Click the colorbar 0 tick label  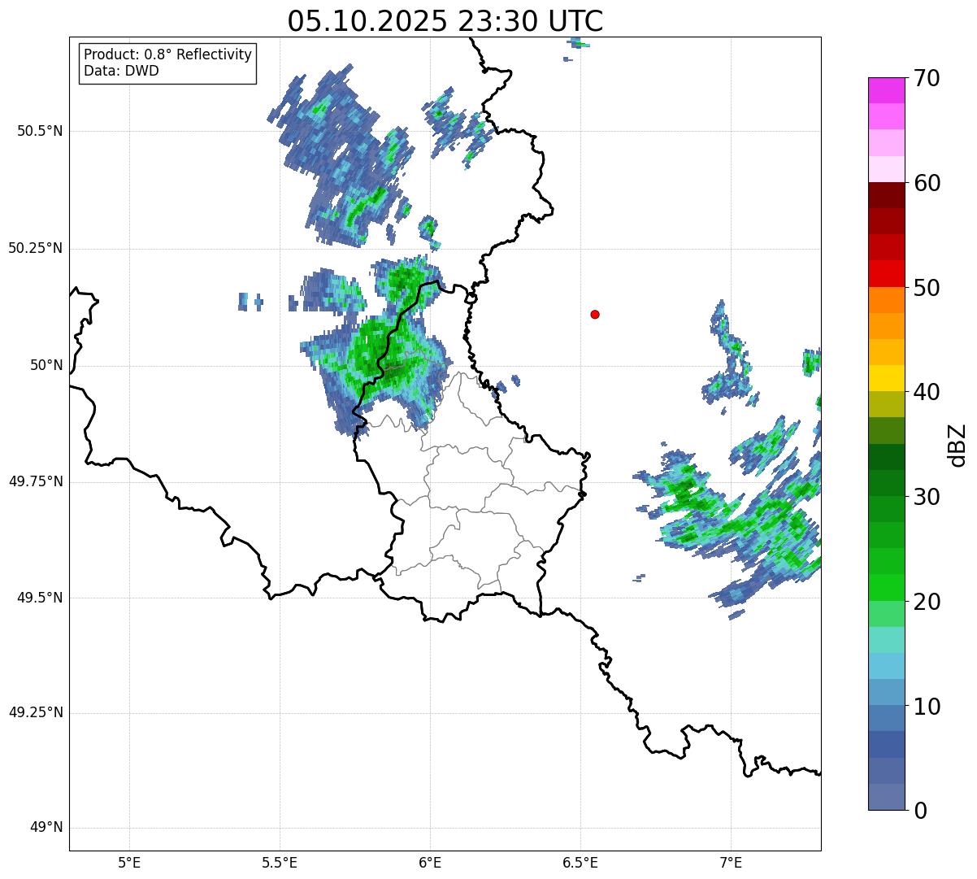920,811
